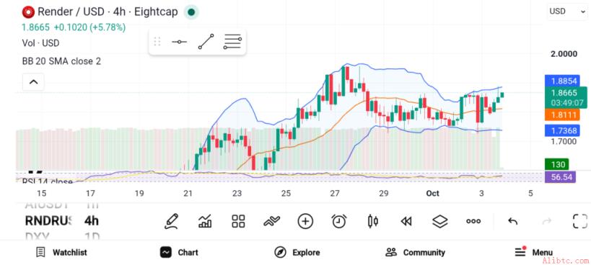
Task: Toggle the green market status dot
Action: tap(191, 12)
